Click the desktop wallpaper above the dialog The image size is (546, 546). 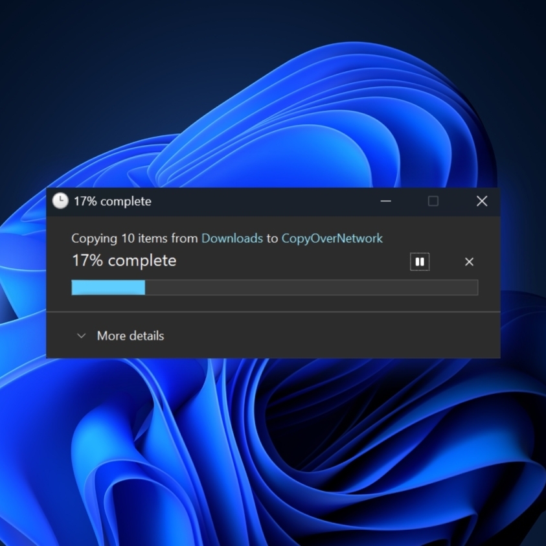[x=272, y=97]
